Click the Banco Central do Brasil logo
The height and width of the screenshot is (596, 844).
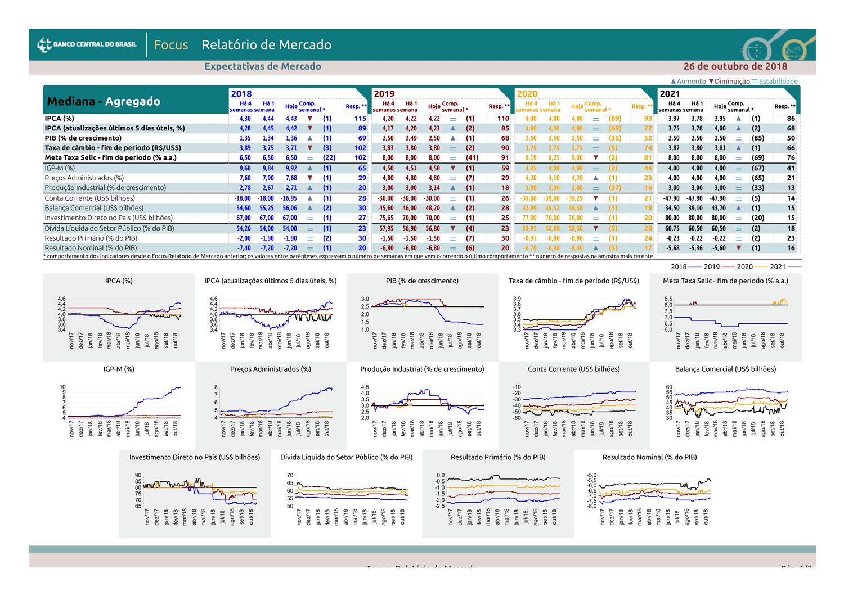coord(87,44)
